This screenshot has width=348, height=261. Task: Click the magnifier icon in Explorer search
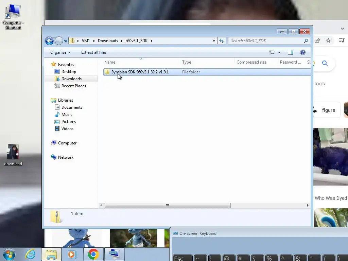click(306, 41)
